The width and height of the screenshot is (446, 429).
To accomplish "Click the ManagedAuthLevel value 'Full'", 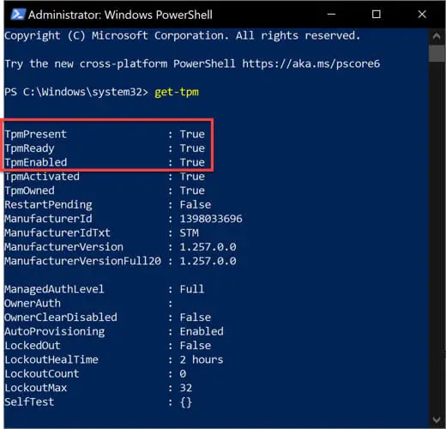I will pyautogui.click(x=192, y=289).
